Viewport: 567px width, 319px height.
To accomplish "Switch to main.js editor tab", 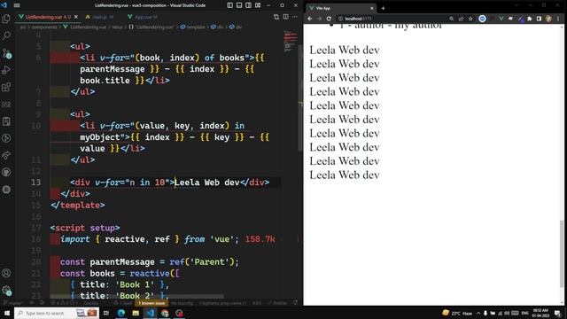I will pos(99,17).
